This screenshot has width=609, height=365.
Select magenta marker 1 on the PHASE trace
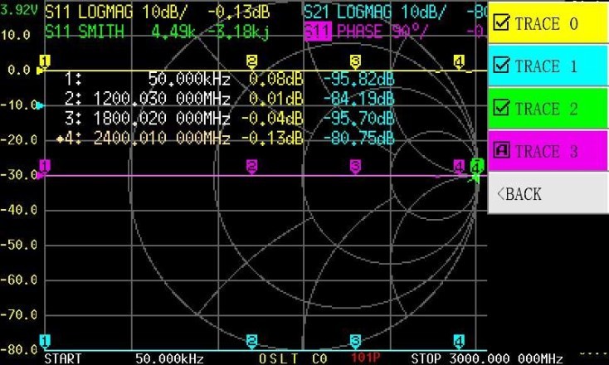pos(45,168)
